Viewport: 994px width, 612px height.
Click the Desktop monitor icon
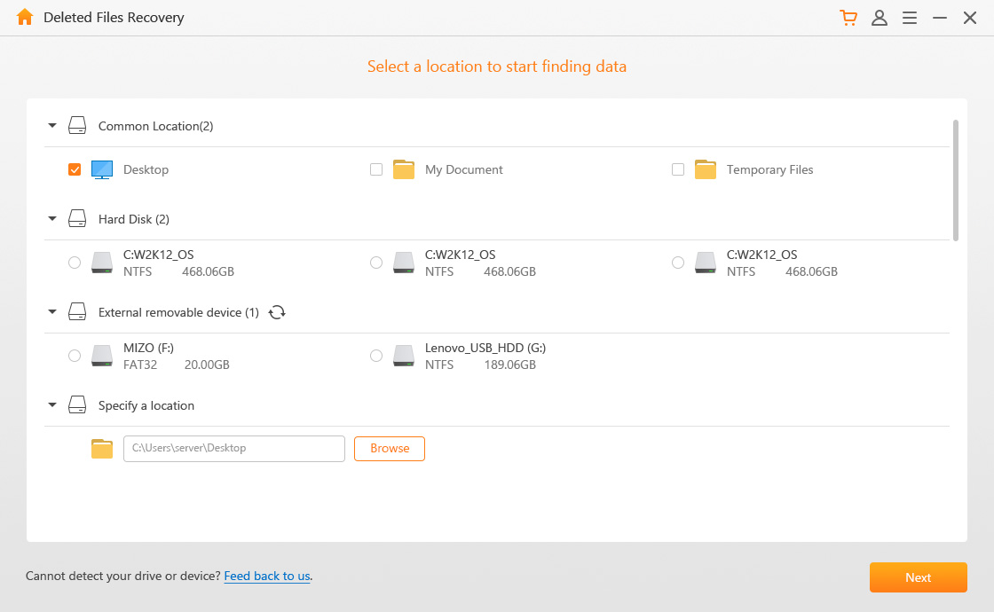point(102,169)
